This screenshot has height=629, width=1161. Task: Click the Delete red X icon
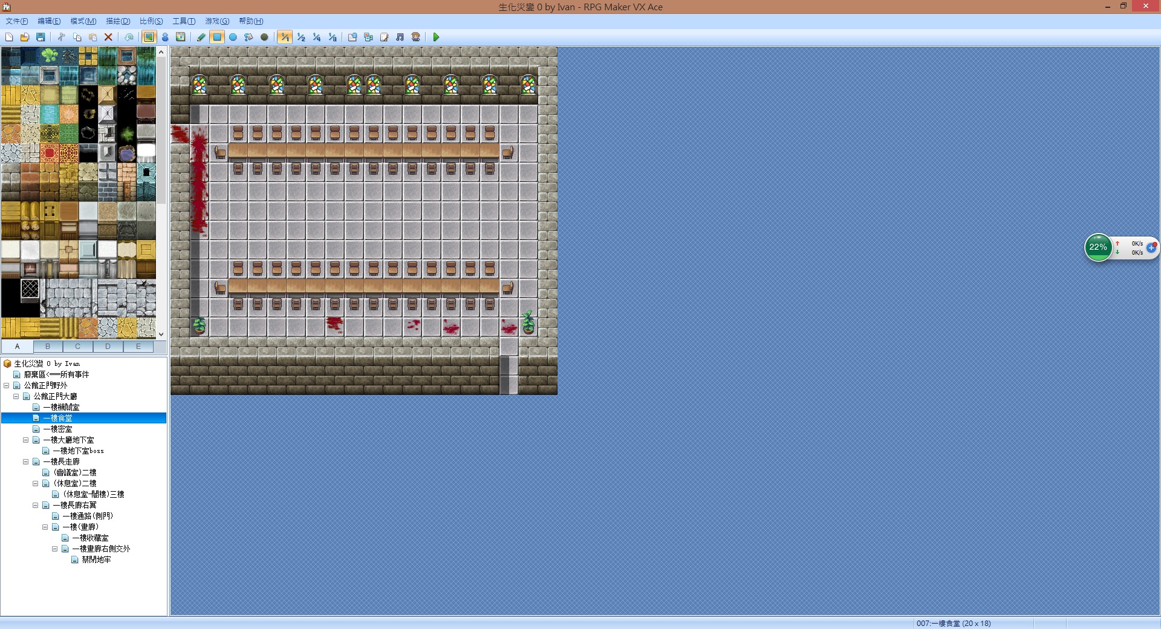point(108,37)
